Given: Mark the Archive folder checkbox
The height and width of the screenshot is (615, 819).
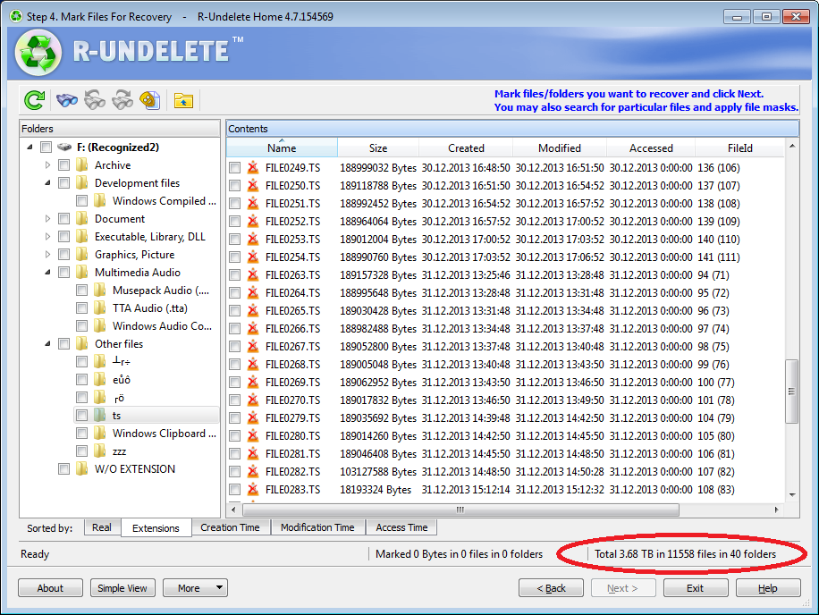Looking at the screenshot, I should (63, 165).
